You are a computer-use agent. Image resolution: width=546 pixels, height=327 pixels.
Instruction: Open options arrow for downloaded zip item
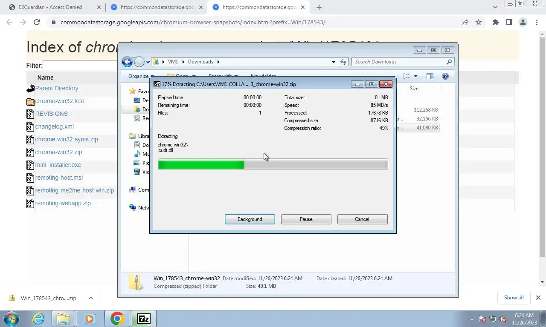pyautogui.click(x=90, y=298)
